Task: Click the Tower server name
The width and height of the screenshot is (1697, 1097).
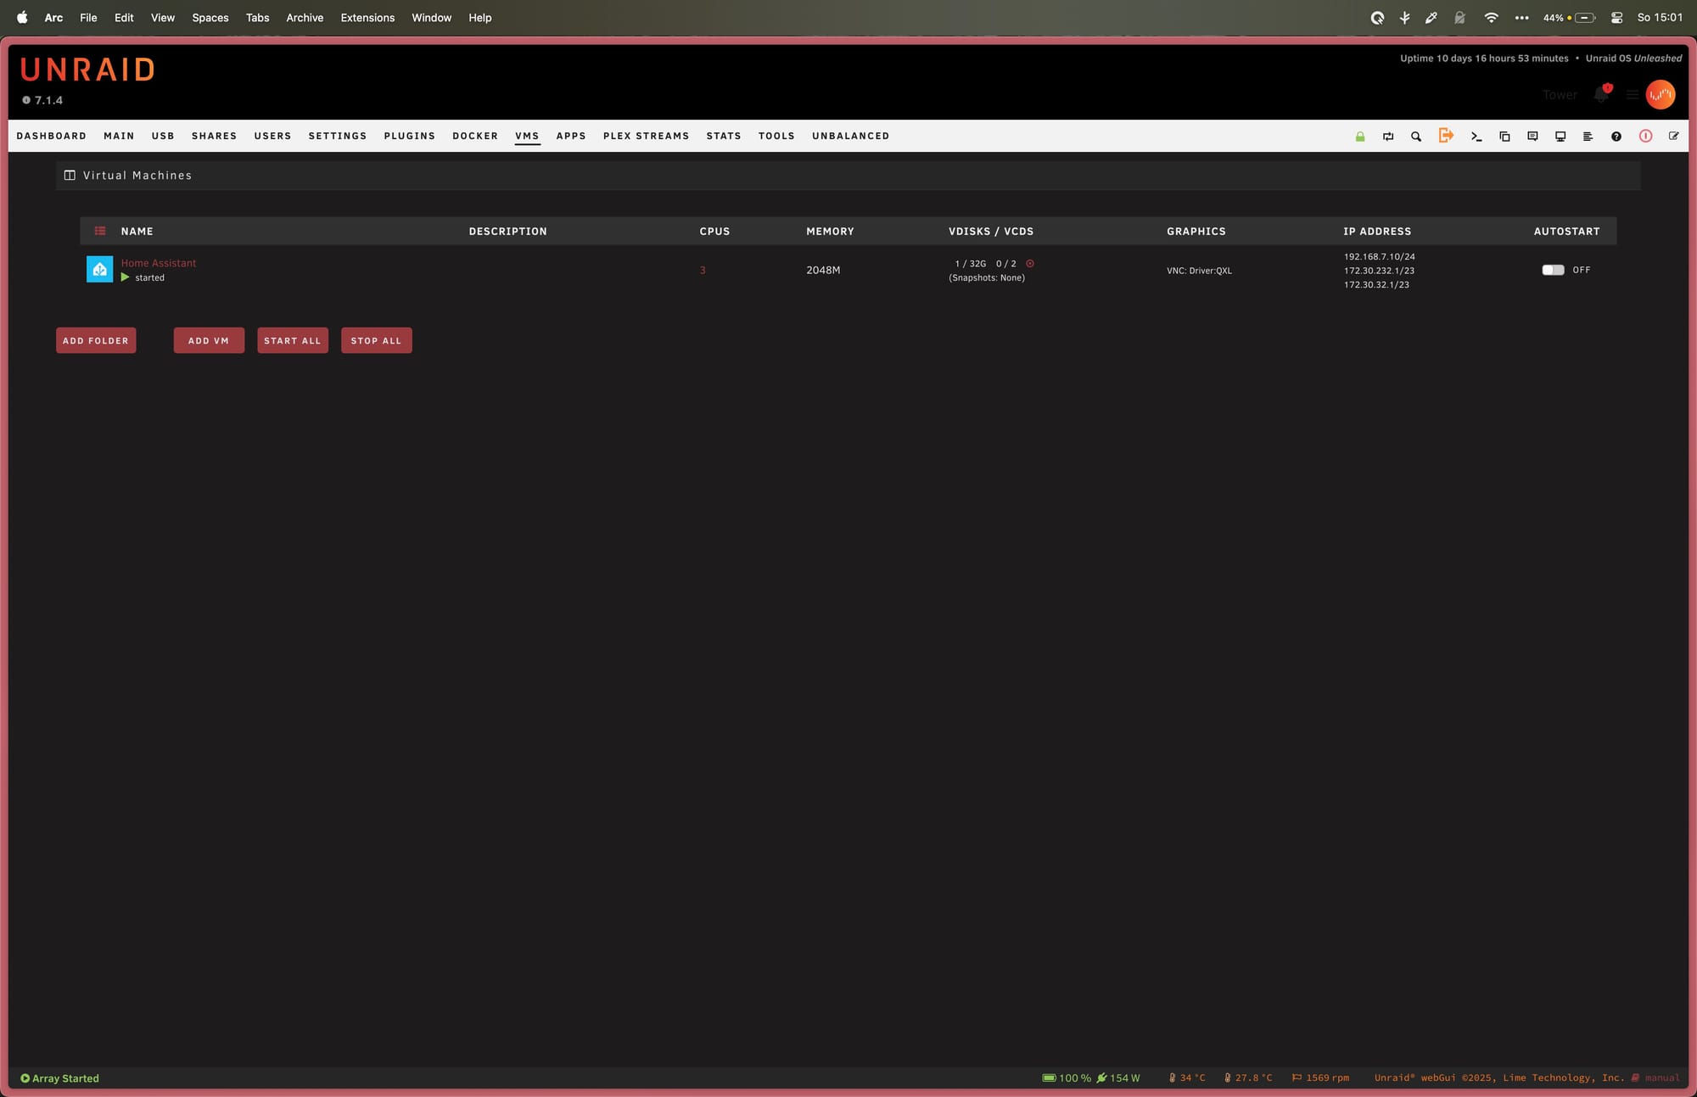Action: click(1560, 95)
